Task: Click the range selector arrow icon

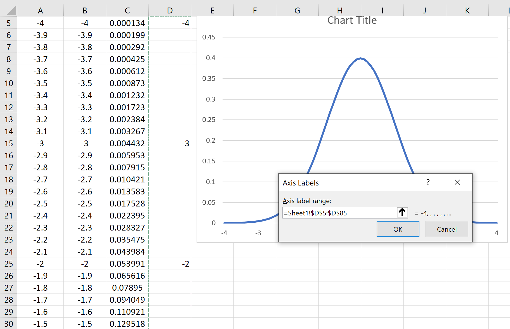Action: coord(402,213)
